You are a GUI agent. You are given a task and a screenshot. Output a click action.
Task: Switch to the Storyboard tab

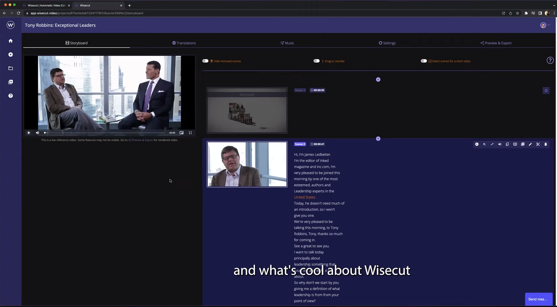pyautogui.click(x=76, y=43)
